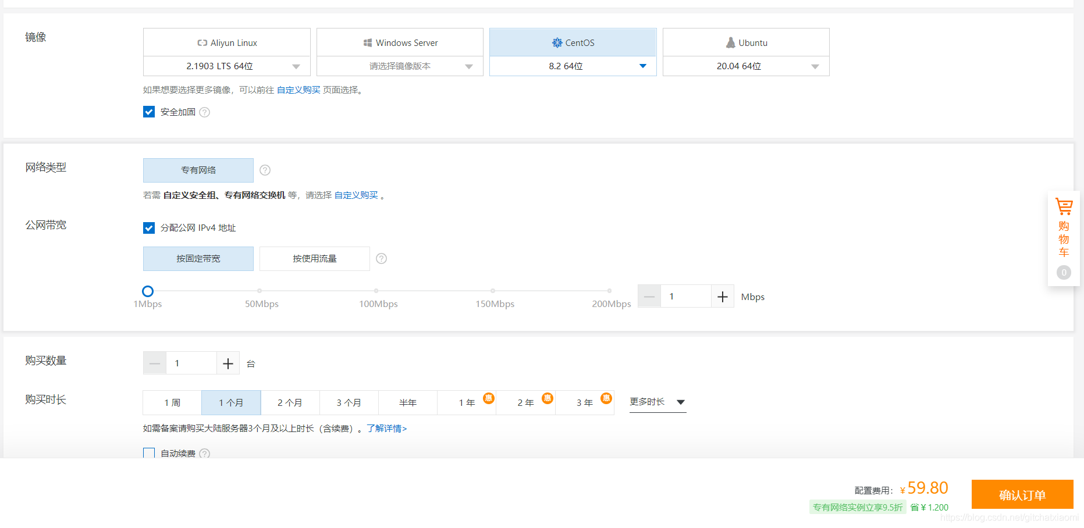Screen dimensions: 1084x528
Task: Select the 1 个月 duration
Action: tap(231, 402)
